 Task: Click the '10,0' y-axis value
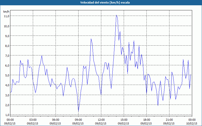(7, 26)
